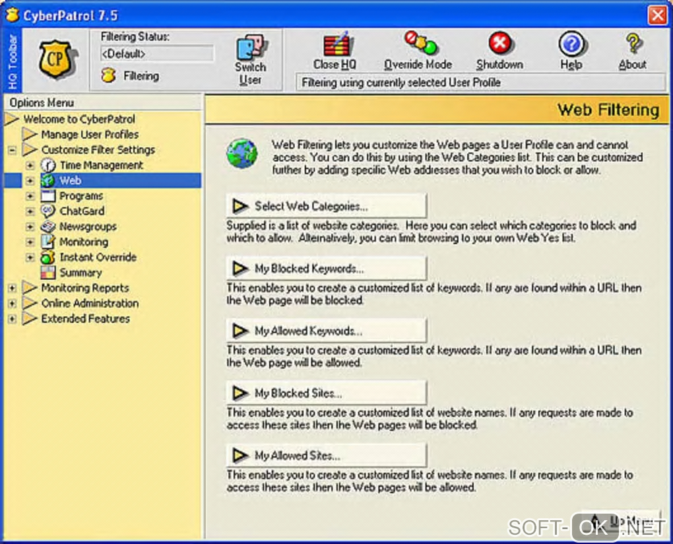This screenshot has height=544, width=673.
Task: Expand the Extended Features node
Action: [x=13, y=319]
